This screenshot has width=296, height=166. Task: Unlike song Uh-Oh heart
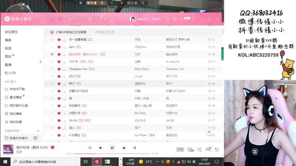[59, 121]
